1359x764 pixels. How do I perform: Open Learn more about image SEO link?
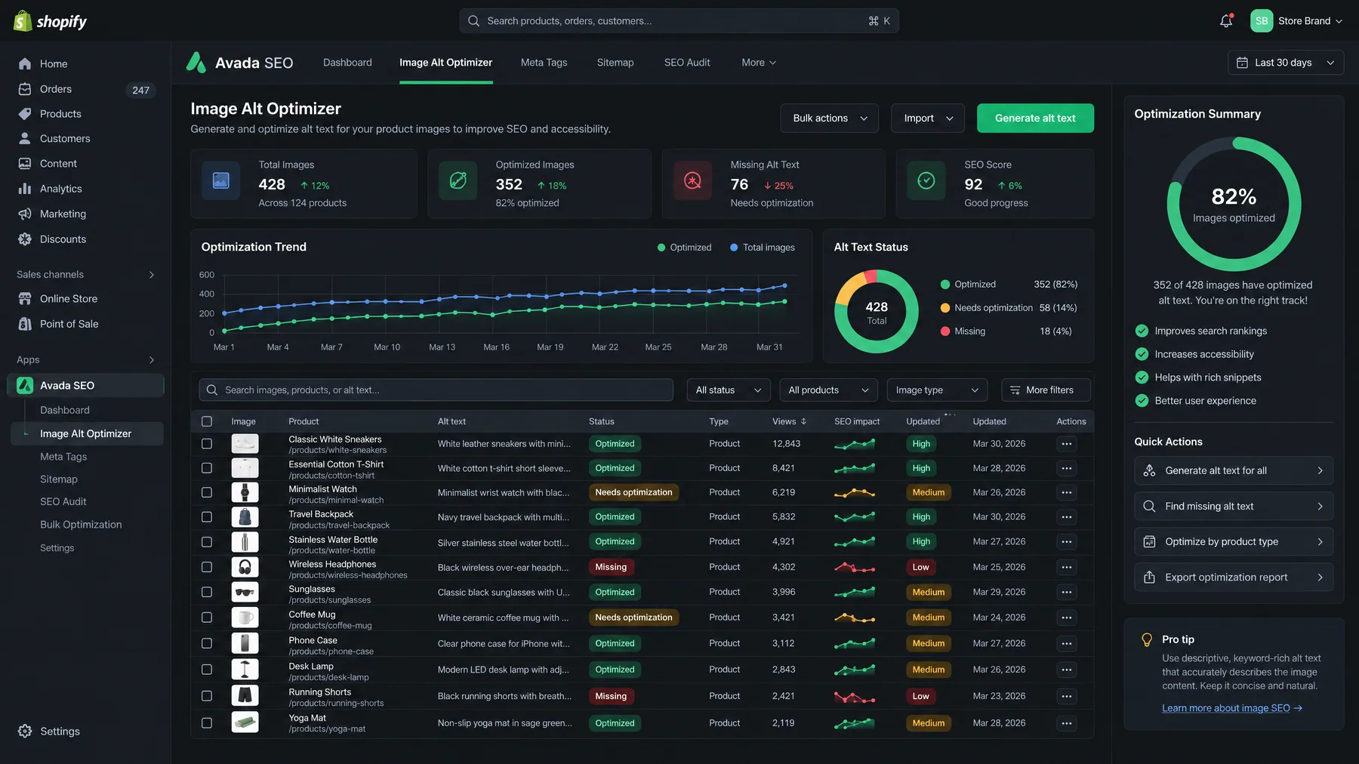point(1232,708)
